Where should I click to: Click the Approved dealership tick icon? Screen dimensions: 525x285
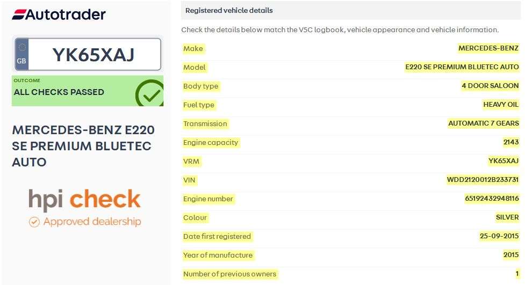pos(34,222)
